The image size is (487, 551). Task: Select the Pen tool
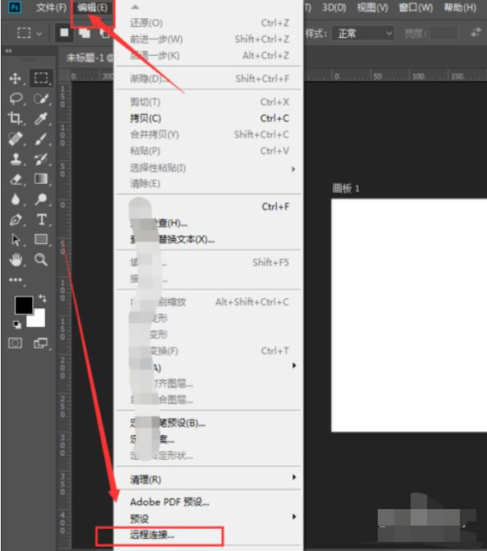click(x=16, y=220)
